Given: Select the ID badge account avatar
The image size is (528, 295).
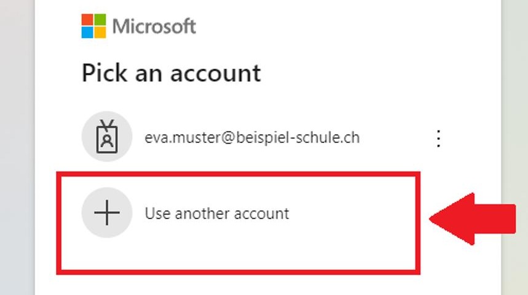Looking at the screenshot, I should tap(107, 137).
